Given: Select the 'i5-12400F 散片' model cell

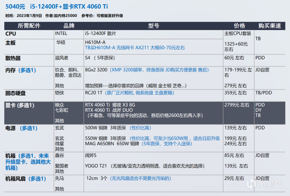Looking at the screenshot, I should [100, 34].
